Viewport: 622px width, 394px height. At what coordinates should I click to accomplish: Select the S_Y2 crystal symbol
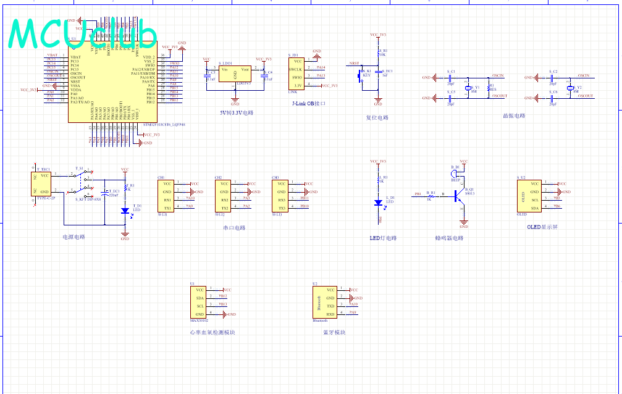pos(570,88)
